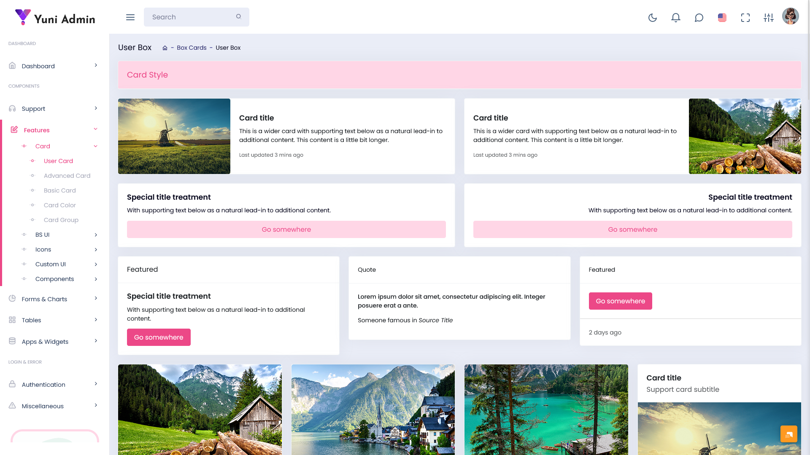Image resolution: width=810 pixels, height=455 pixels.
Task: Click Box Cards breadcrumb link
Action: (x=192, y=48)
